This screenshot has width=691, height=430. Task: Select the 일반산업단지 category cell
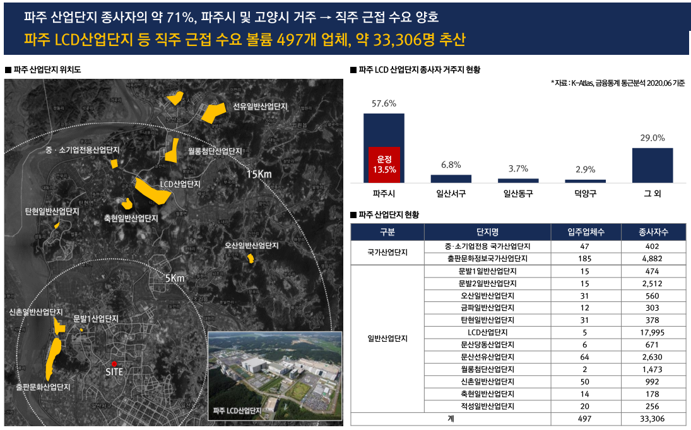click(x=387, y=339)
